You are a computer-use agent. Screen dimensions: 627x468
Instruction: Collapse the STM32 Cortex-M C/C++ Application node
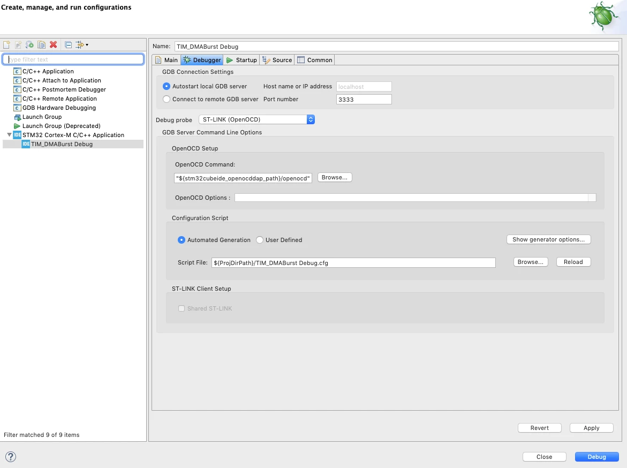(x=9, y=135)
